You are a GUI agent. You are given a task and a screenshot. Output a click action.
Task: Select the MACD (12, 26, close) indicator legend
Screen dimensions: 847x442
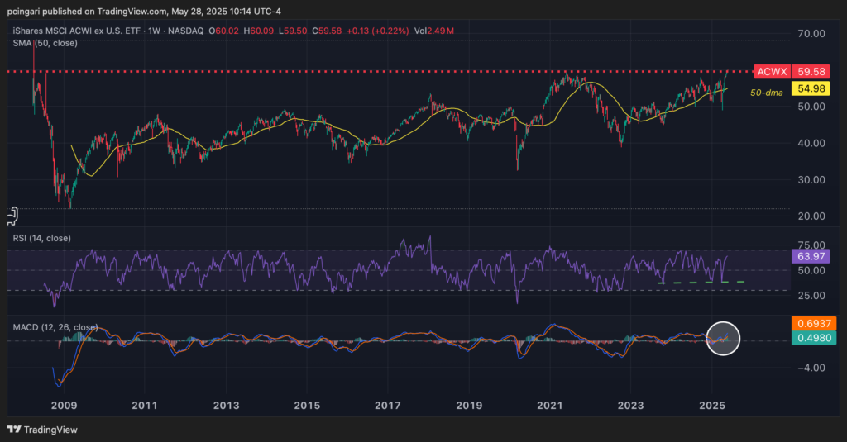coord(55,327)
